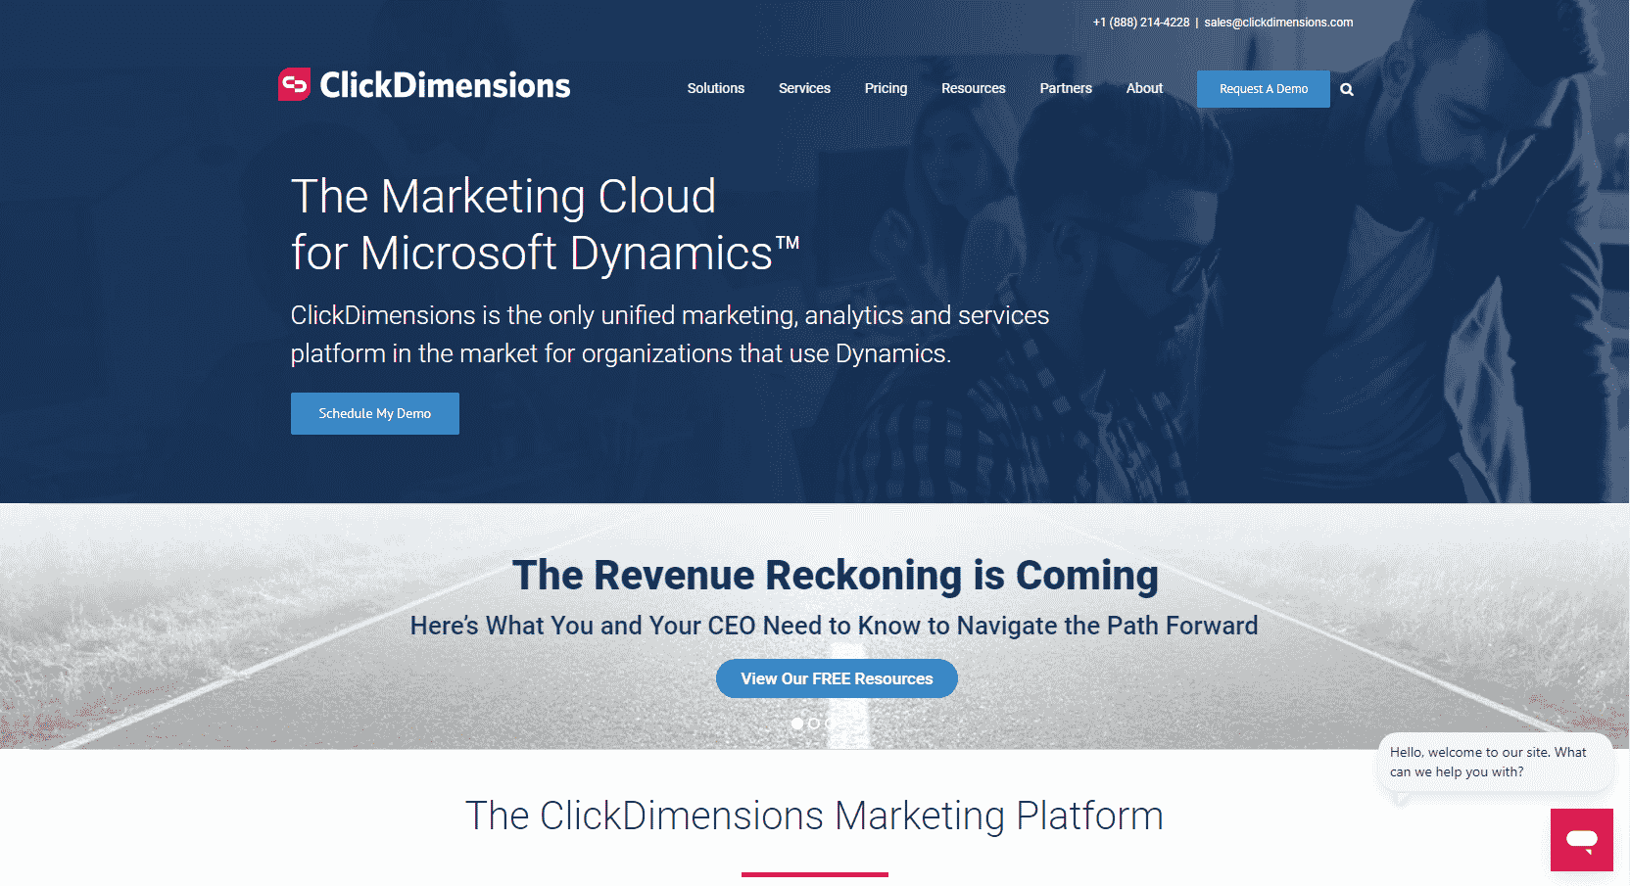Image resolution: width=1630 pixels, height=886 pixels.
Task: Open the About menu
Action: (1144, 88)
